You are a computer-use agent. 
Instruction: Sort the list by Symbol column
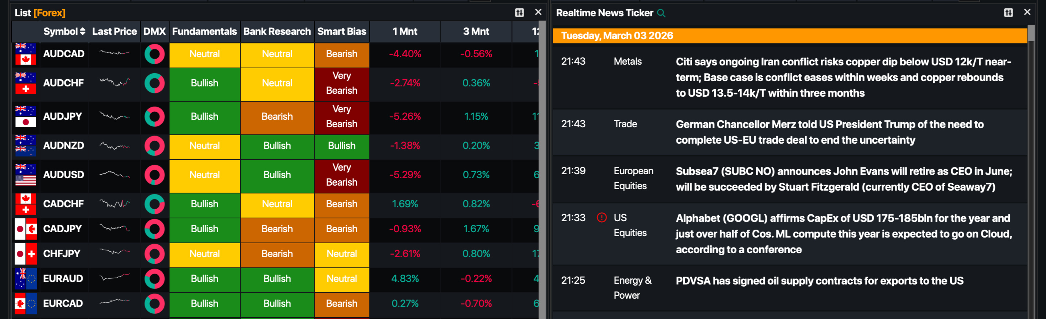[64, 32]
